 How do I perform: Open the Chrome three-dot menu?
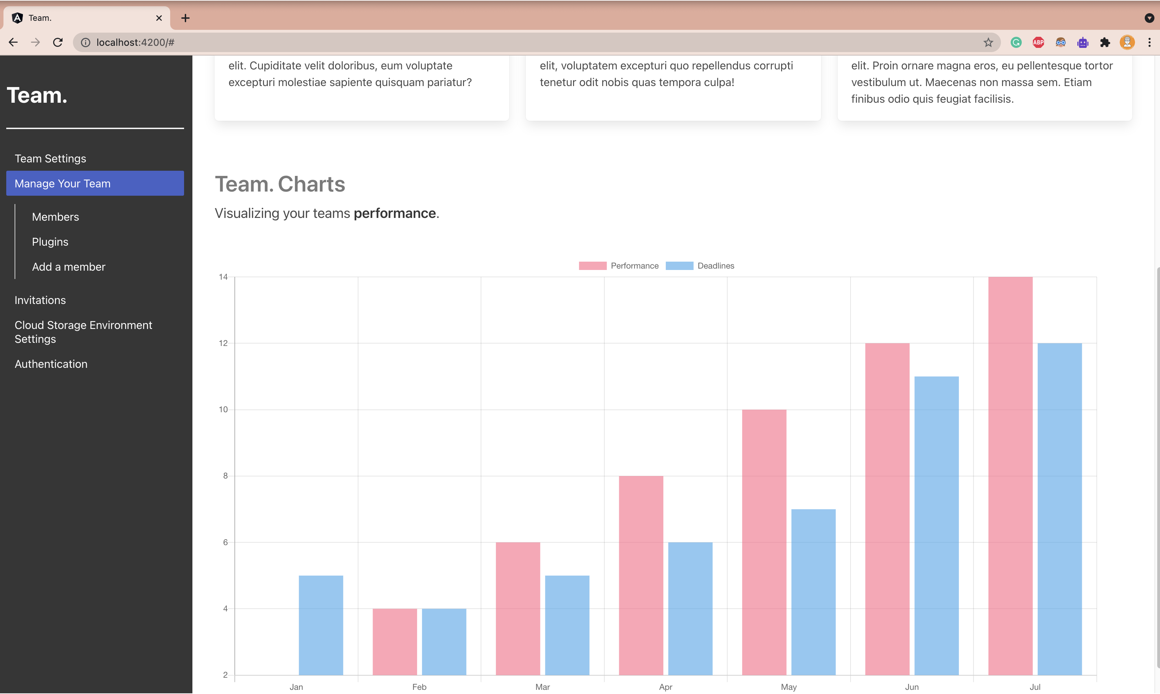click(x=1149, y=42)
